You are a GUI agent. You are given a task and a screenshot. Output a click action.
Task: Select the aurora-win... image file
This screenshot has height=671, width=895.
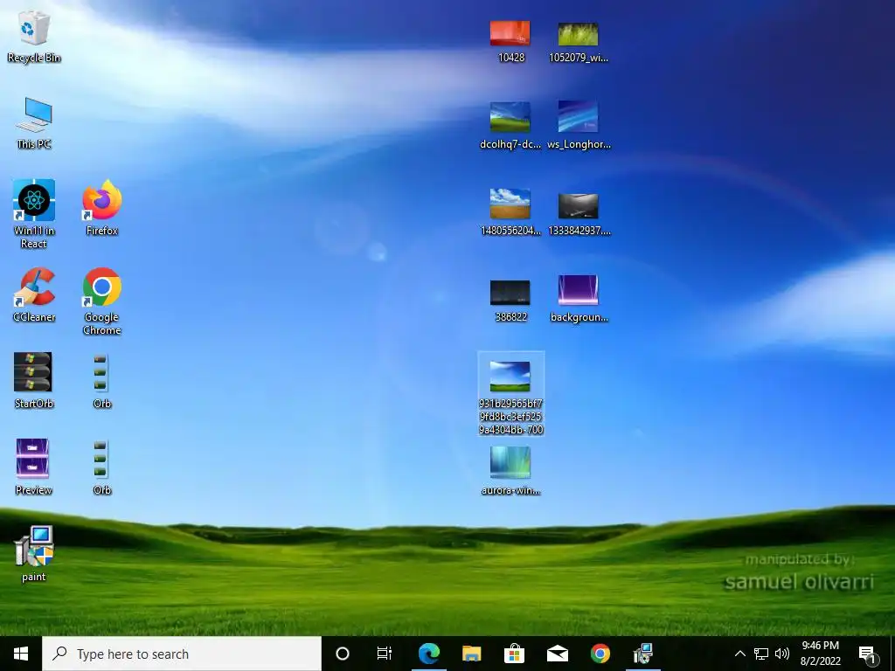click(x=510, y=471)
